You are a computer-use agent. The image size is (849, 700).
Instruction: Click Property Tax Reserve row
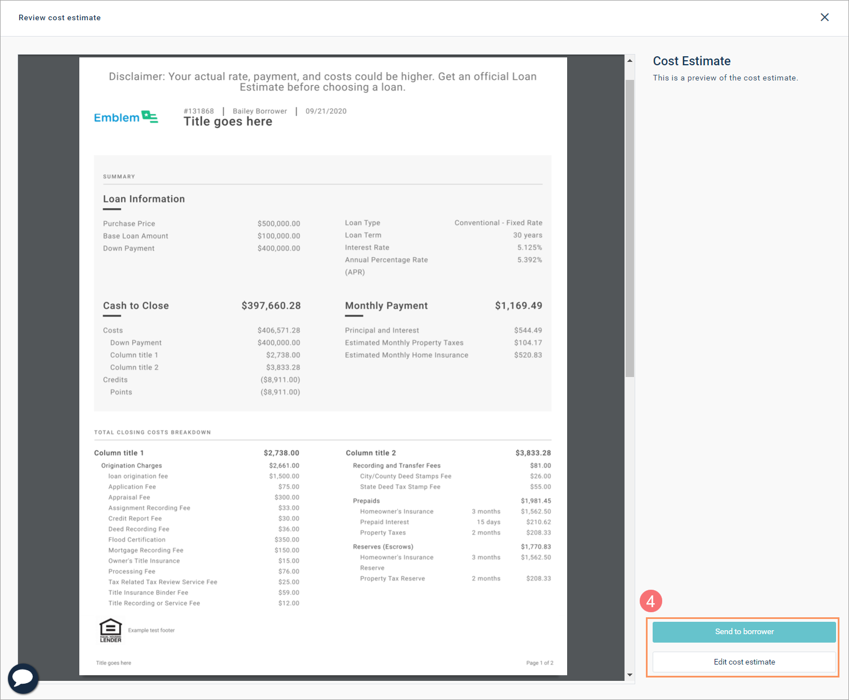click(x=456, y=578)
